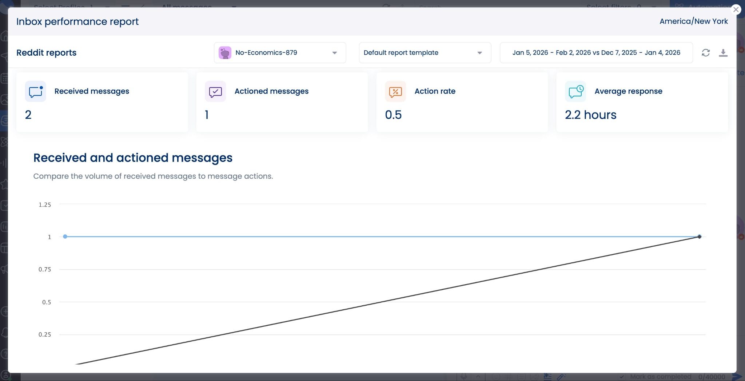Click the America/New York timezone label
The image size is (745, 381).
coord(693,21)
